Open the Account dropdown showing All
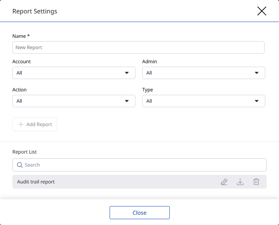279x225 pixels. click(69, 73)
